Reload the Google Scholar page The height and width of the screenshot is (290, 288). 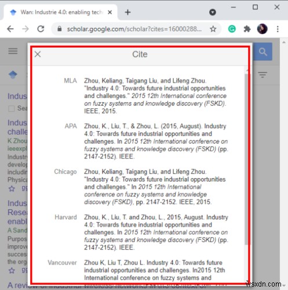[41, 29]
